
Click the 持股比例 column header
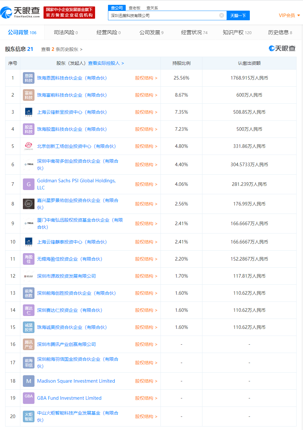pos(181,63)
